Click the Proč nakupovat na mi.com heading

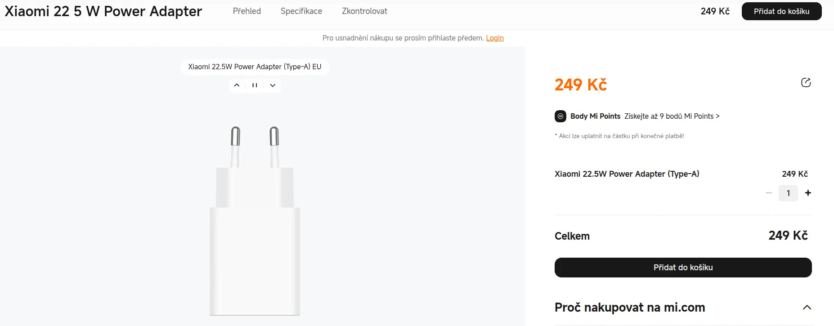630,308
